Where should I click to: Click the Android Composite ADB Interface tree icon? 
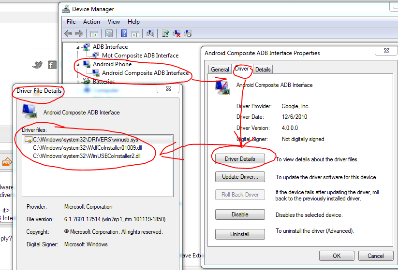click(96, 73)
